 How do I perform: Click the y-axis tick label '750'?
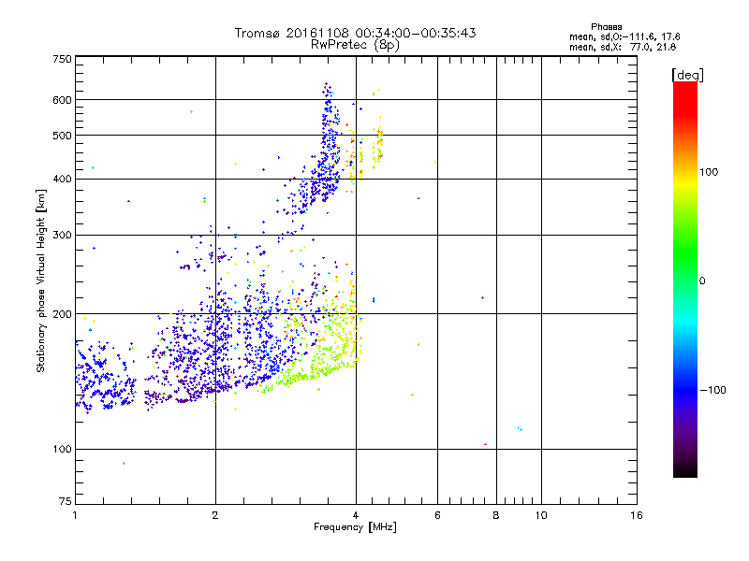[63, 59]
